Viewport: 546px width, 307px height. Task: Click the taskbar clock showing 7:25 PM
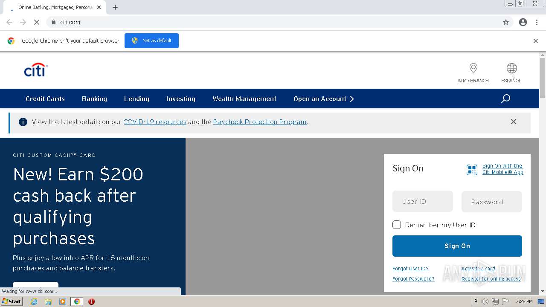(x=524, y=301)
